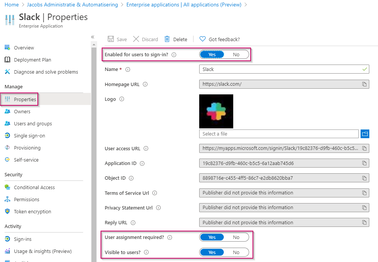Open Single sign-on settings
This screenshot has width=378, height=262.
(x=29, y=136)
